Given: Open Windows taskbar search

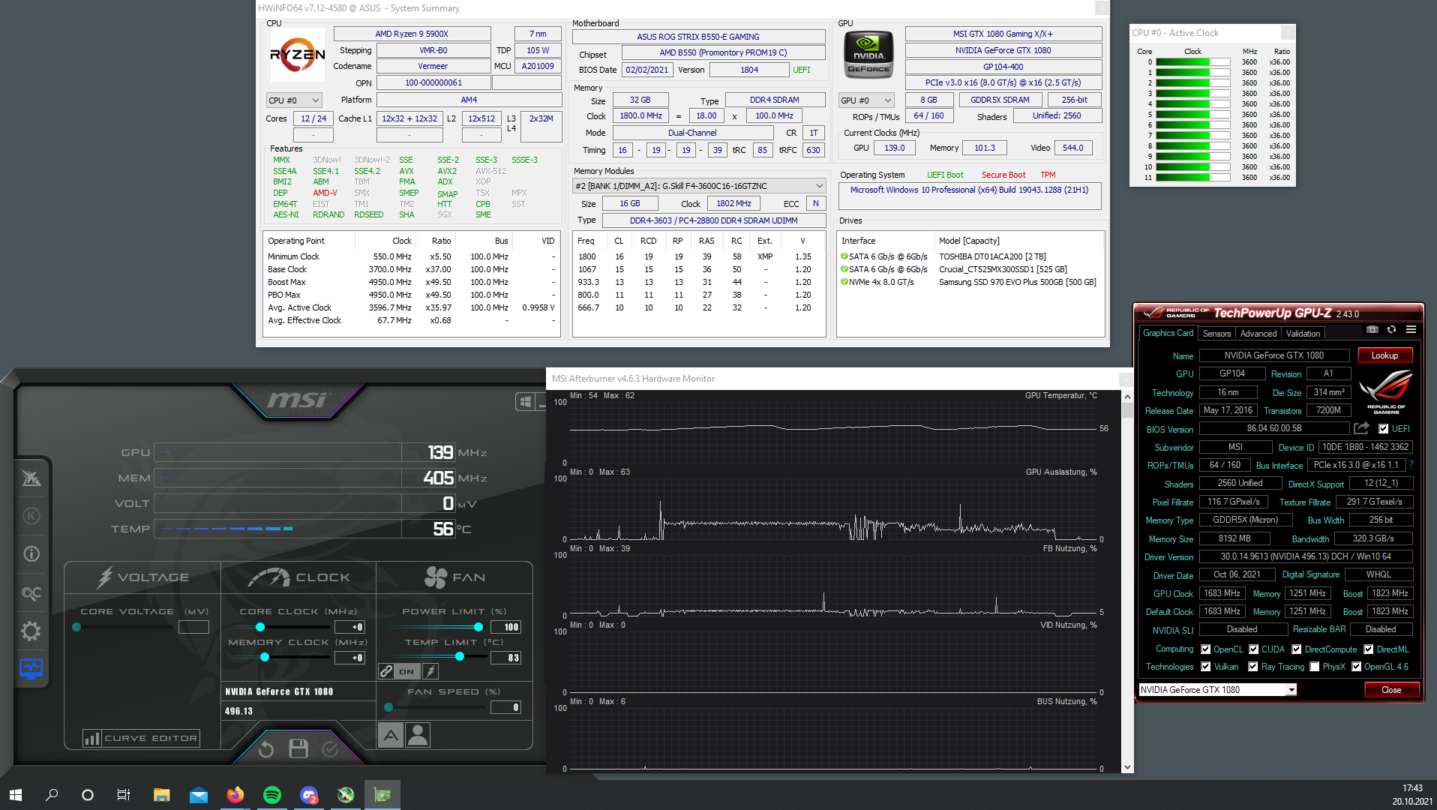Looking at the screenshot, I should point(52,795).
